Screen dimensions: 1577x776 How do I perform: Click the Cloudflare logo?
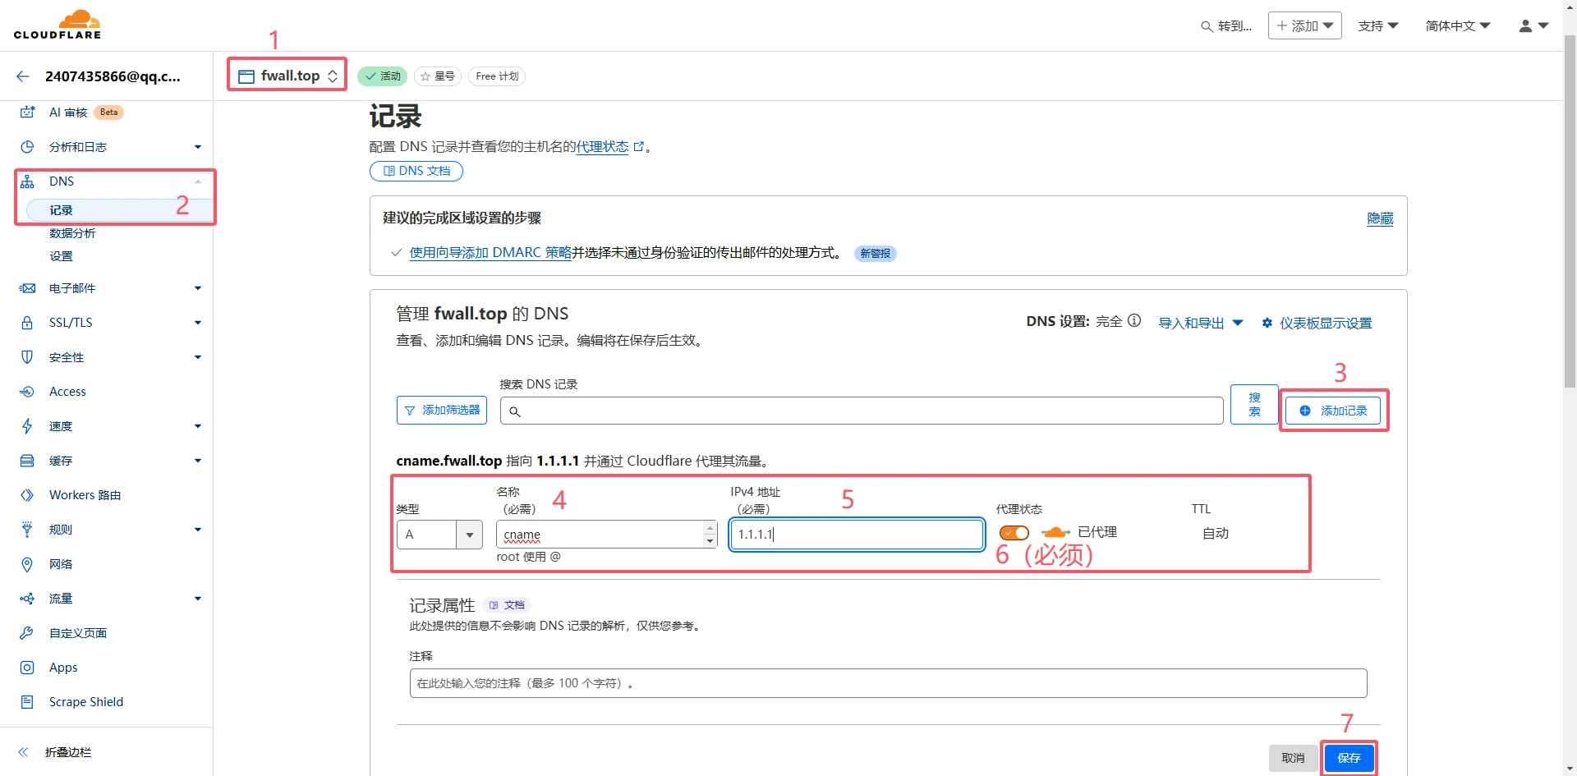pos(57,25)
